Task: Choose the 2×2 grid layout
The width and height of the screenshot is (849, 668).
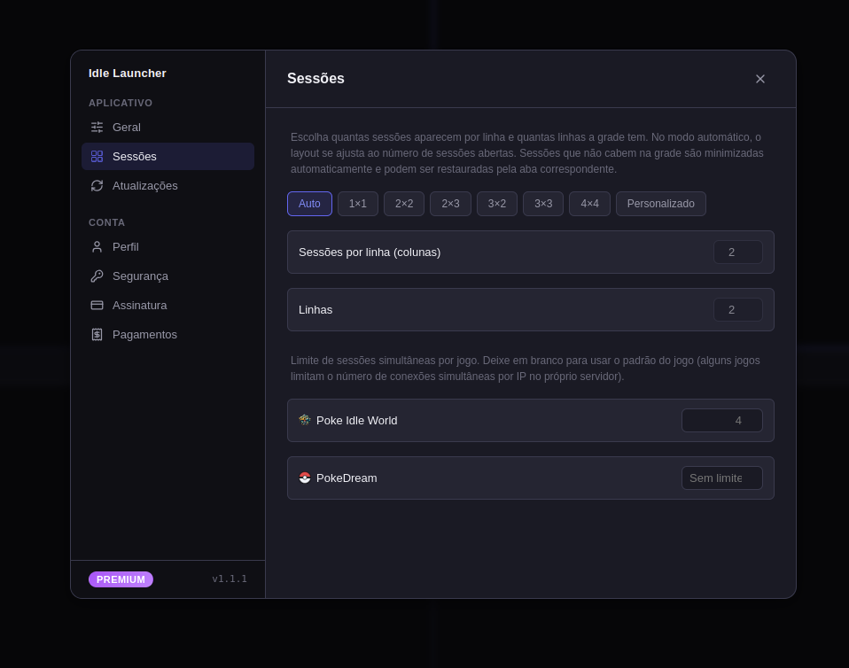Action: (404, 204)
